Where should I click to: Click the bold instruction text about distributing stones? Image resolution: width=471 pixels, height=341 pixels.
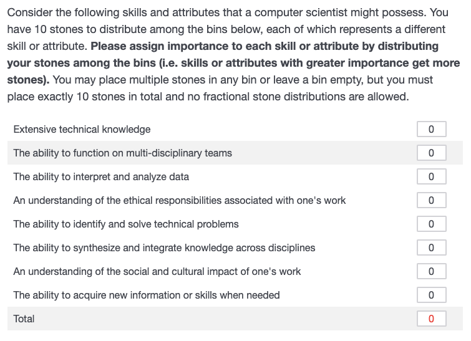233,63
